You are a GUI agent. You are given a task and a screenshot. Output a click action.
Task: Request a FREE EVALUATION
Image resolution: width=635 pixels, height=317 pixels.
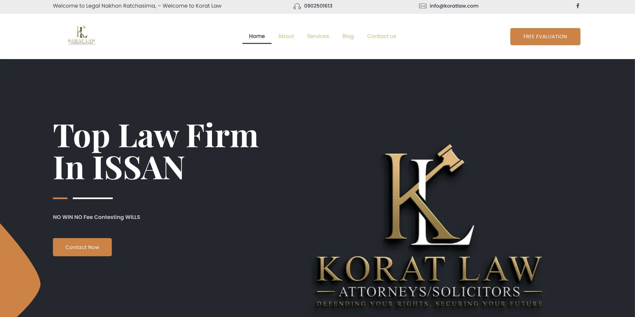pos(545,36)
